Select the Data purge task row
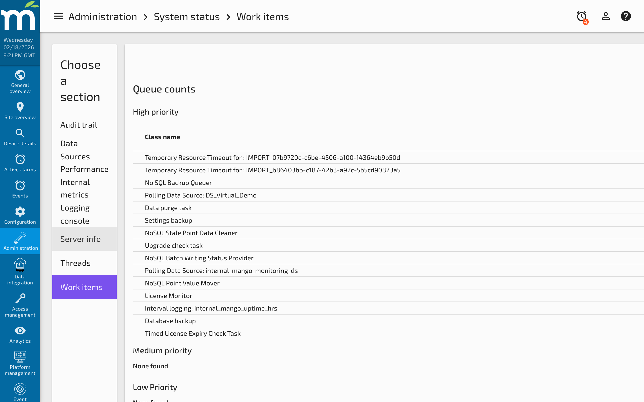 (x=168, y=208)
